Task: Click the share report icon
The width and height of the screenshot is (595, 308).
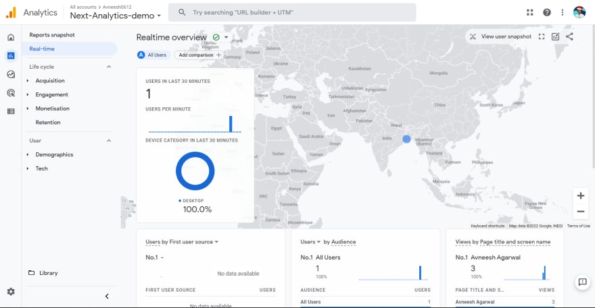Action: [569, 36]
